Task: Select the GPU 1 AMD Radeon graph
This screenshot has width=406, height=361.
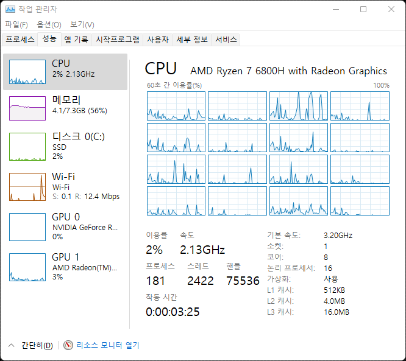Action: (x=27, y=267)
